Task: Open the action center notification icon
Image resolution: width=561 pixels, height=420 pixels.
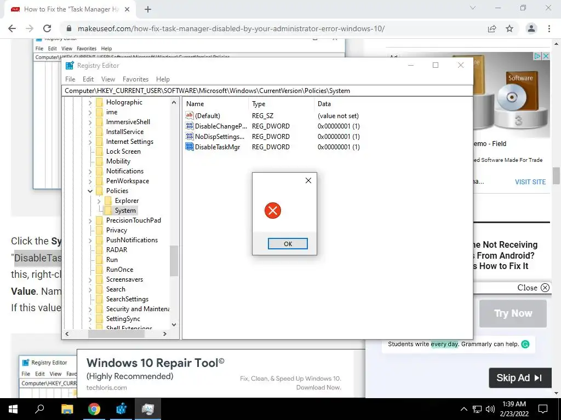Action: [543, 409]
